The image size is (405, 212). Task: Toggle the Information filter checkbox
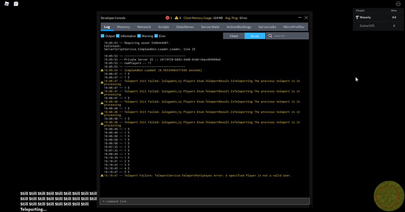coord(118,36)
